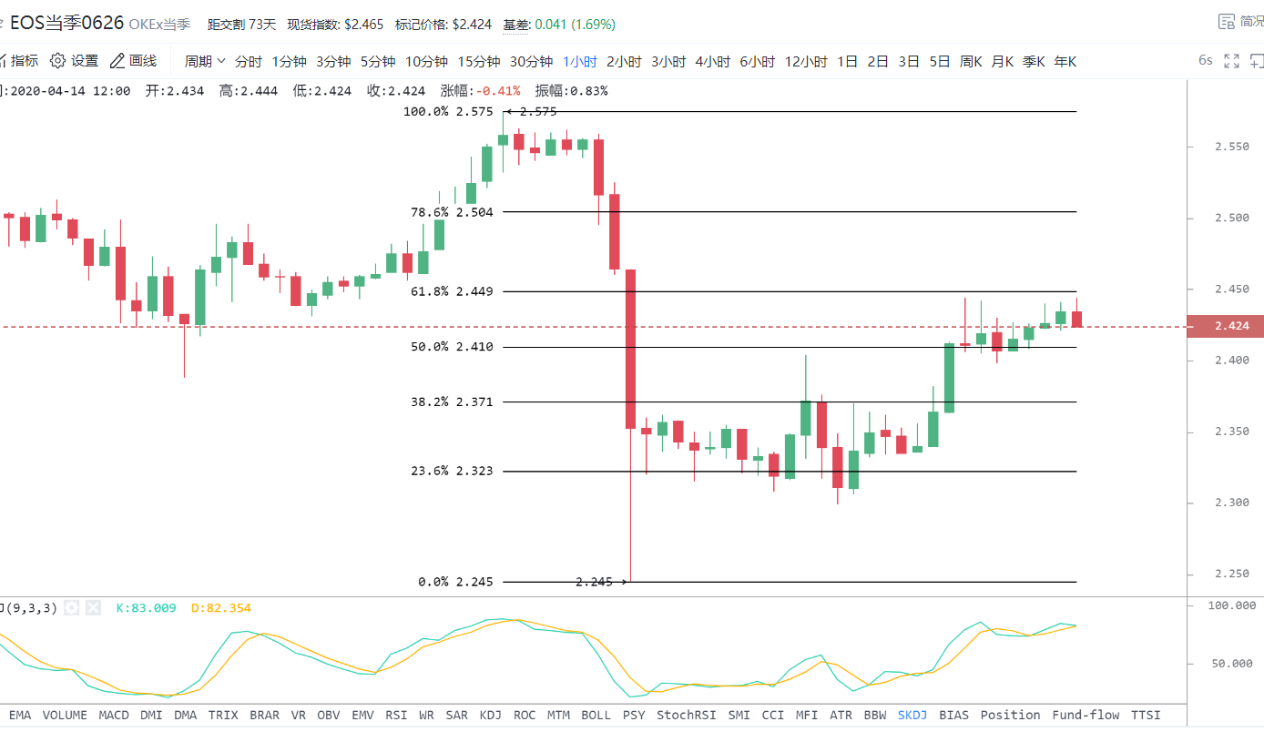1264x732 pixels.
Task: Switch to 季K quarterly candles
Action: pos(1034,62)
